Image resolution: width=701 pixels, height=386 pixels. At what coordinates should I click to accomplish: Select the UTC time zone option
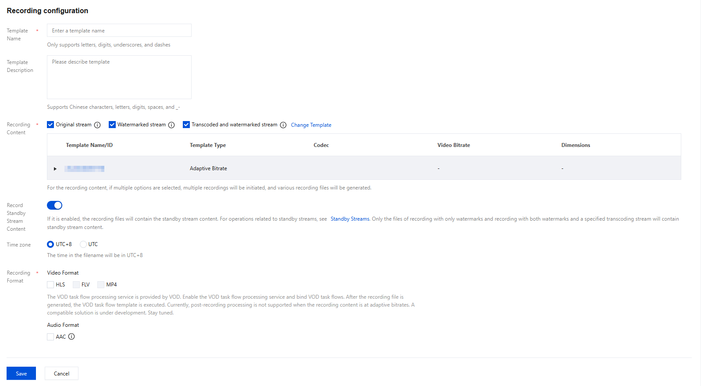tap(83, 244)
